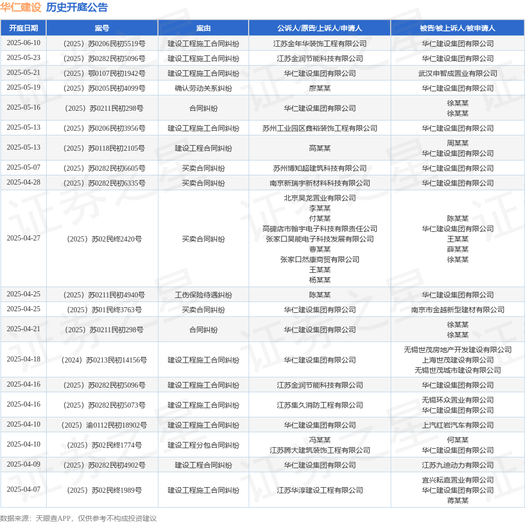Click date cell 2025-05-23

click(24, 57)
